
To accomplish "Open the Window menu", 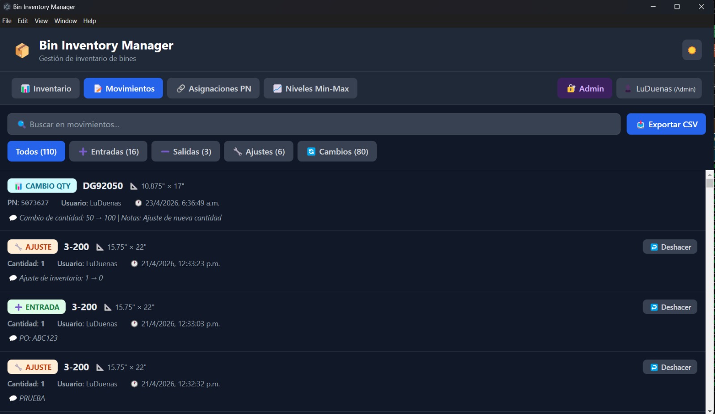I will (x=65, y=21).
